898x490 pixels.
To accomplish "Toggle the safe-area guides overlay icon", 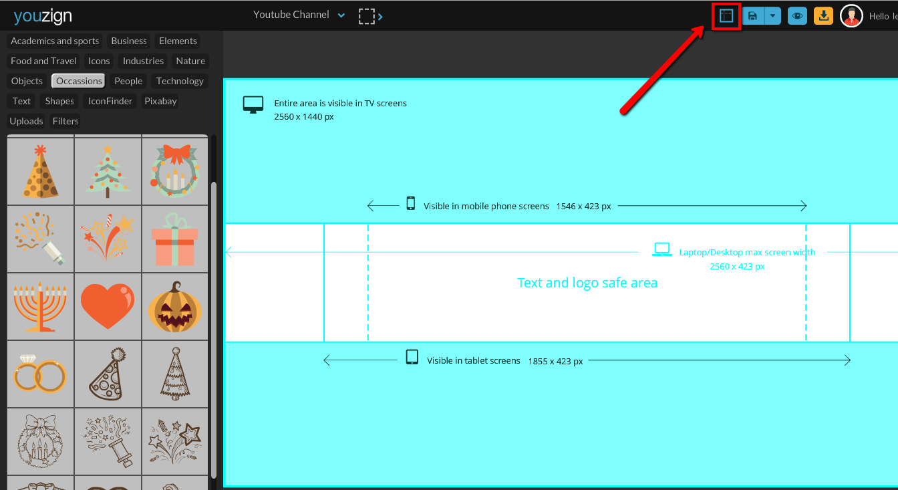I will point(726,15).
